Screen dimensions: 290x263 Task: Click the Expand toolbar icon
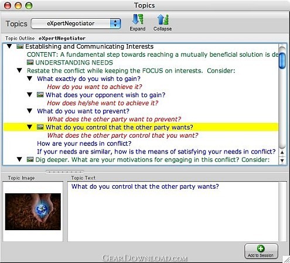[x=138, y=22]
